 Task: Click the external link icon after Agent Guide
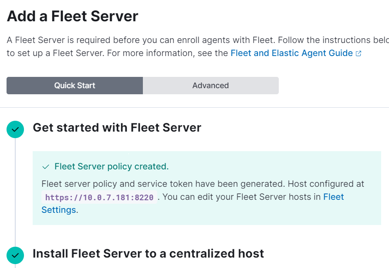(x=359, y=53)
